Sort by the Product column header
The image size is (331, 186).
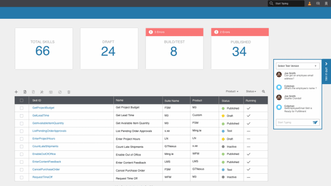click(x=197, y=100)
